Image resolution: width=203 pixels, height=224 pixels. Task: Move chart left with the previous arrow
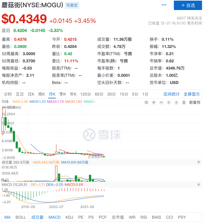point(169,102)
